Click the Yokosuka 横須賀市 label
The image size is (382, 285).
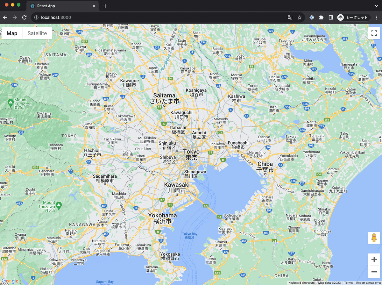click(x=170, y=256)
